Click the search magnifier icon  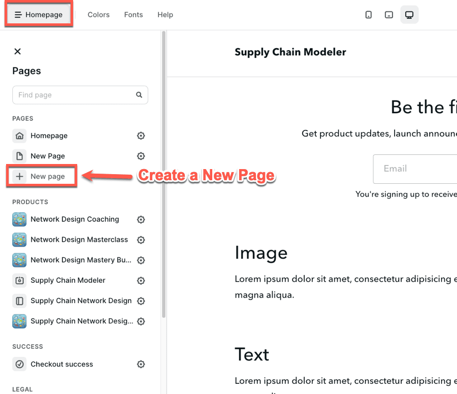[139, 95]
